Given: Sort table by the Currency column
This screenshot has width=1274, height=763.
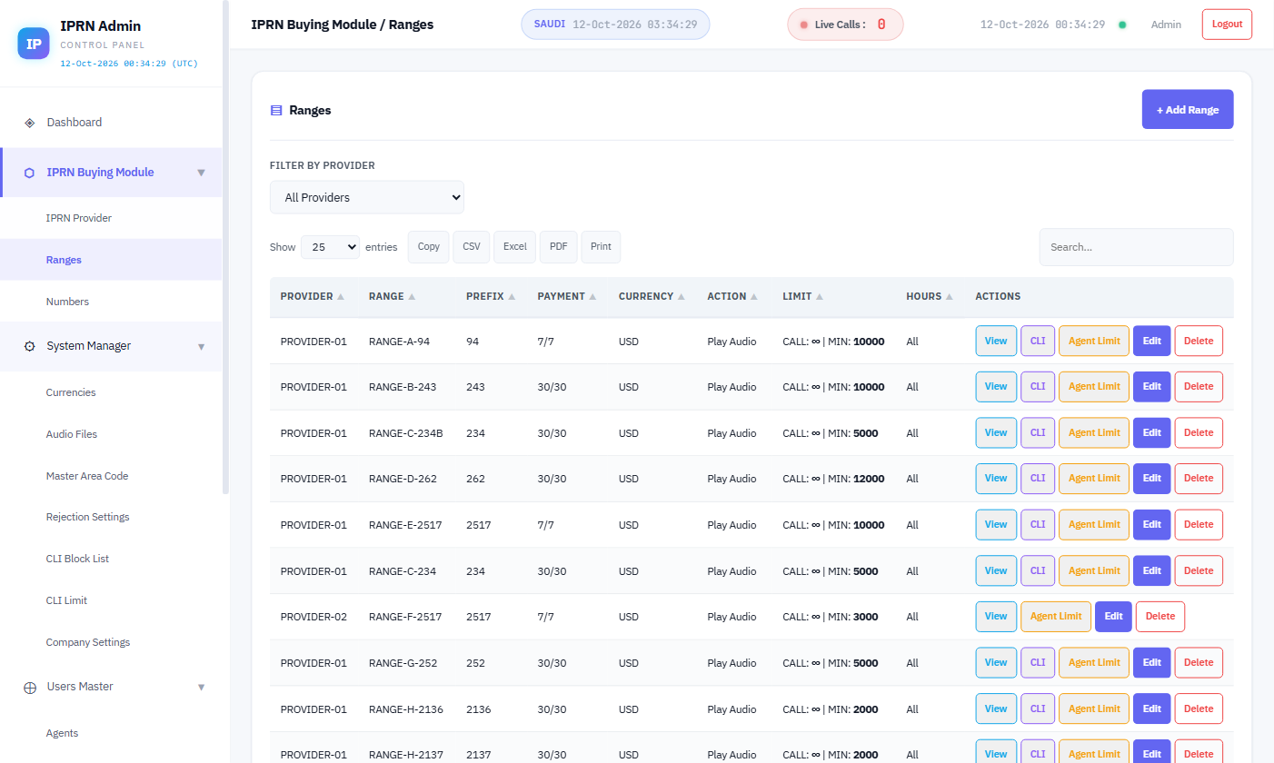Looking at the screenshot, I should point(652,297).
